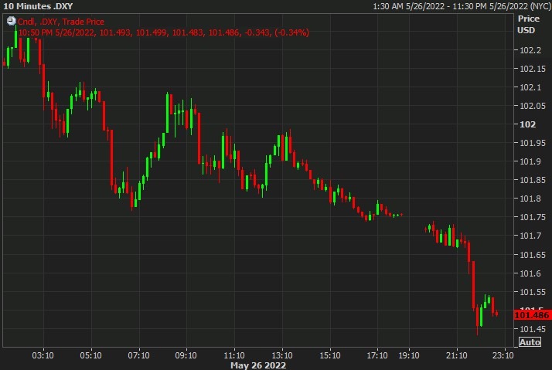Click the 05:10 time axis label

(x=90, y=355)
